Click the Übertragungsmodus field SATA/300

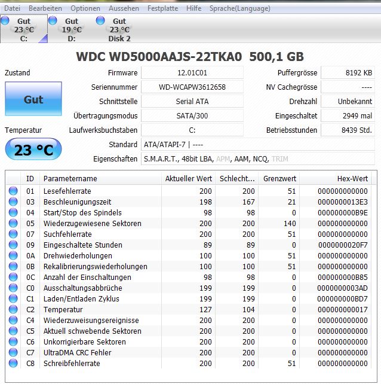tap(192, 115)
